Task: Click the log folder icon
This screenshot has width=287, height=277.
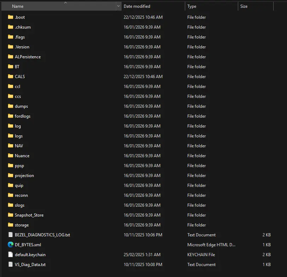Action: click(x=11, y=126)
